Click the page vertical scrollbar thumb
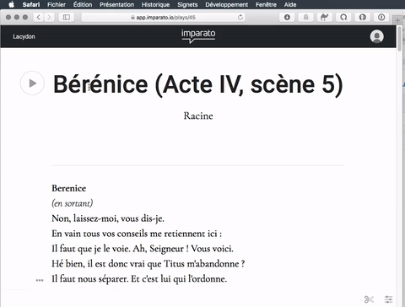 [399, 39]
